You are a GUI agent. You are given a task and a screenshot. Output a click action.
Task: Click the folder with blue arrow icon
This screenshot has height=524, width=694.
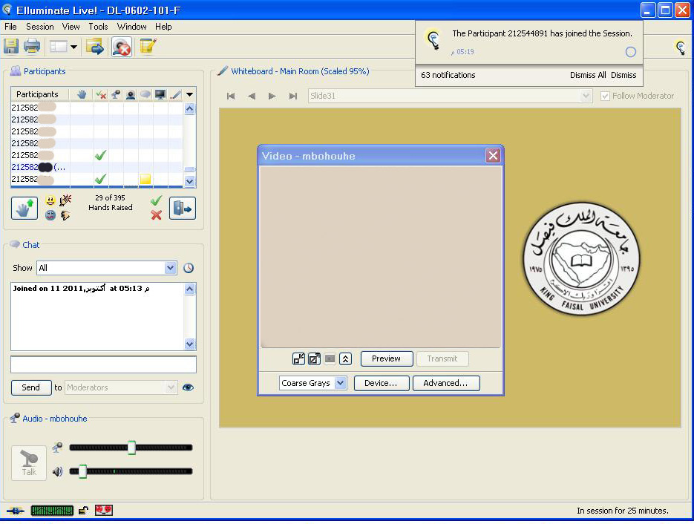pos(95,46)
